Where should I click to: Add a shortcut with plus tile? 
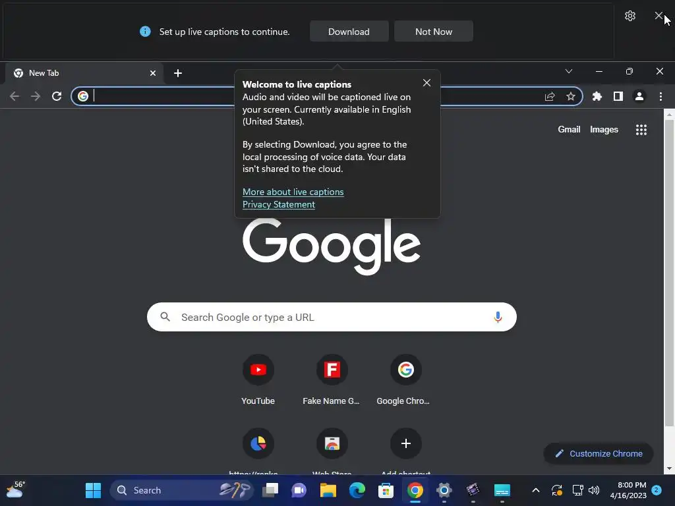coord(405,443)
